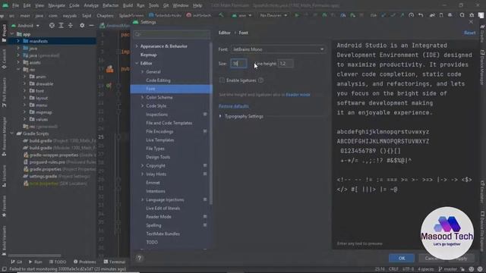
Task: Open the Build menu
Action: click(128, 5)
